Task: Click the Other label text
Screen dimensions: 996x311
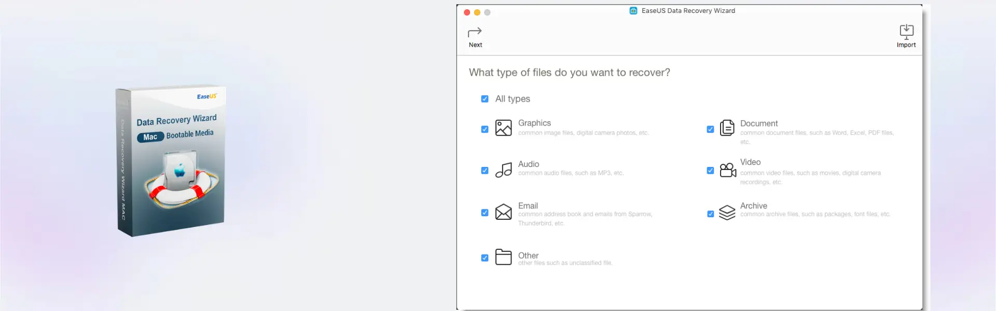Action: click(528, 256)
